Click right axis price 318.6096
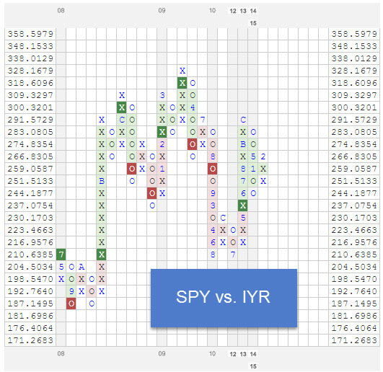Screen dimensions: 383x372 354,83
